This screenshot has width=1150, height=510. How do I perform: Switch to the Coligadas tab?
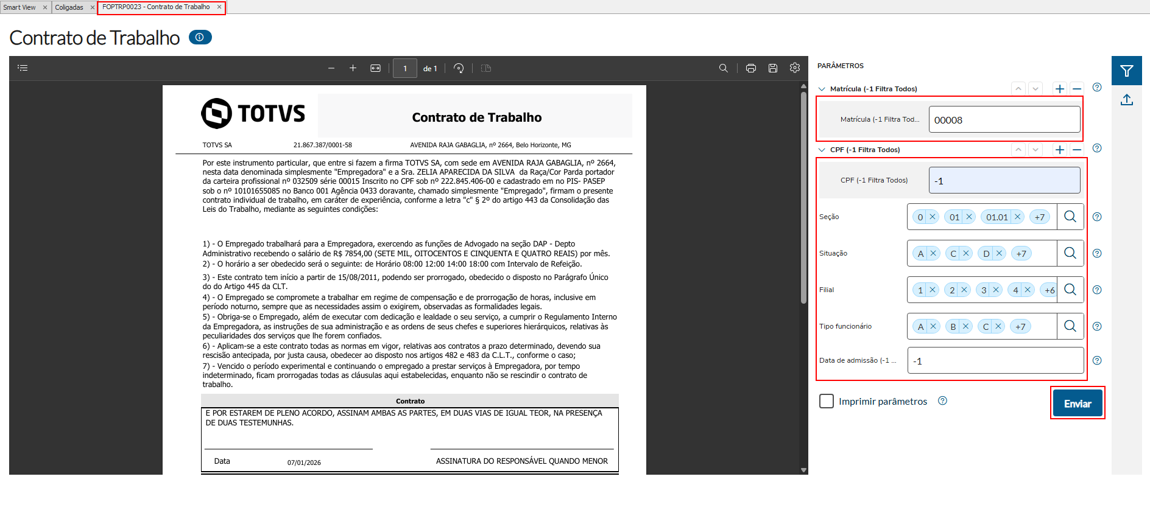69,7
